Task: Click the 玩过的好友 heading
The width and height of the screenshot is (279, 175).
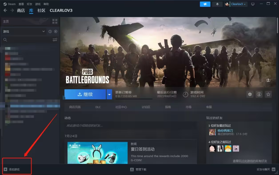Action: [x=214, y=118]
